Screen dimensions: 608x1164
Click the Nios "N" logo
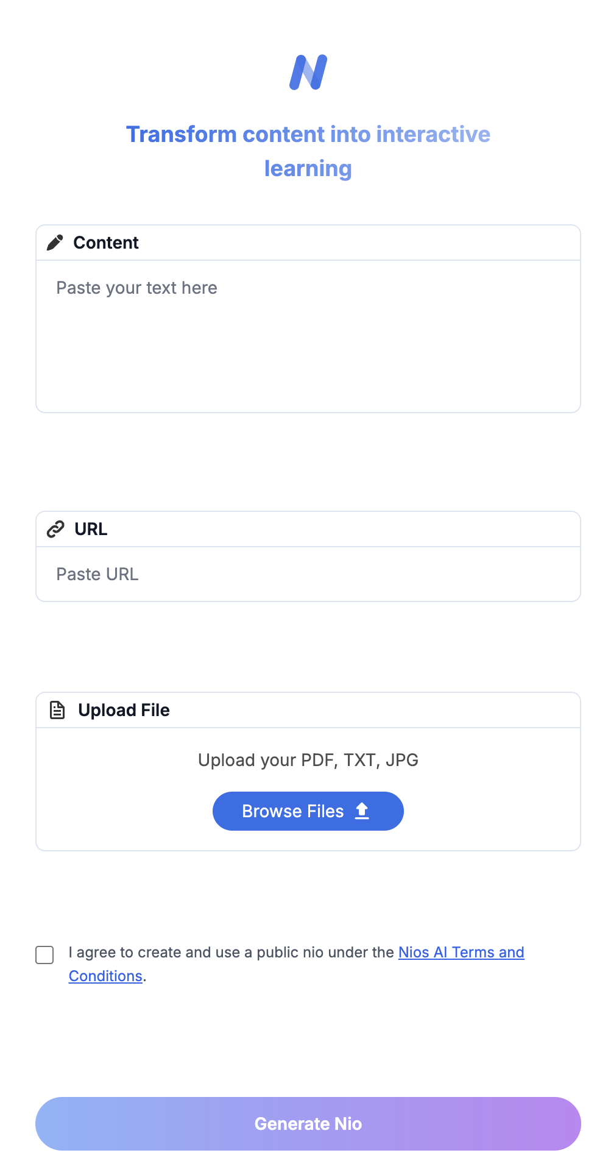pyautogui.click(x=308, y=72)
